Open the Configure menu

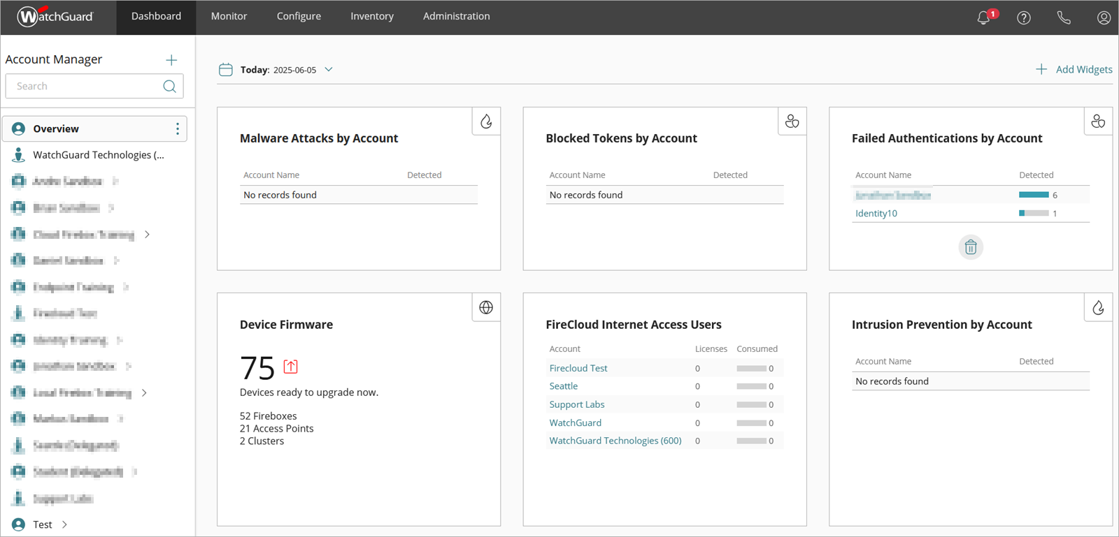(299, 17)
